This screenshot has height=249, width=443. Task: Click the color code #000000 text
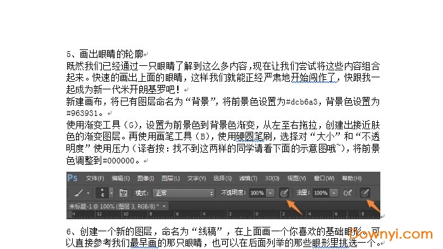coord(119,161)
